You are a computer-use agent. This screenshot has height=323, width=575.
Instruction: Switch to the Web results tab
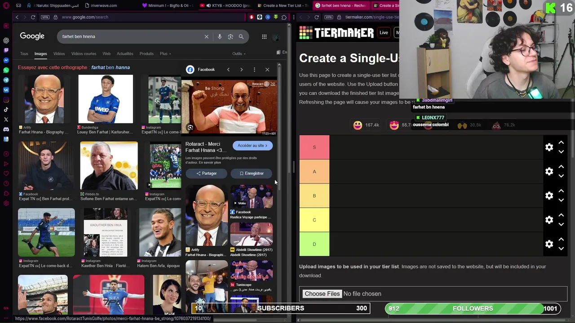click(106, 54)
